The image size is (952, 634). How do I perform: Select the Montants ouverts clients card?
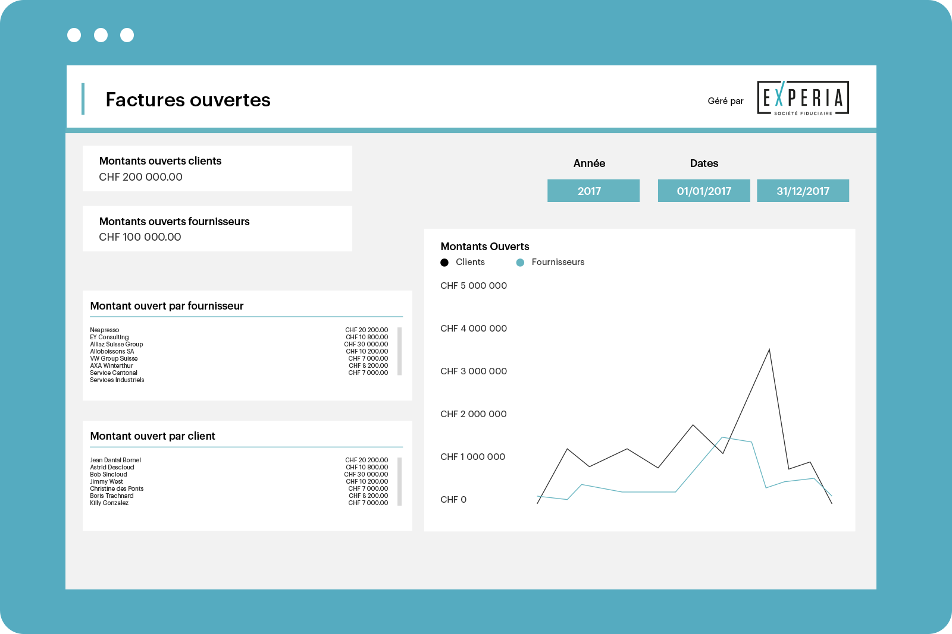tap(217, 169)
